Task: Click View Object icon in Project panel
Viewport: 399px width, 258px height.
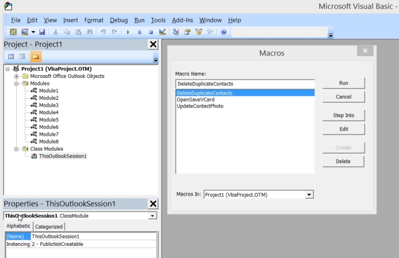Action: click(22, 57)
